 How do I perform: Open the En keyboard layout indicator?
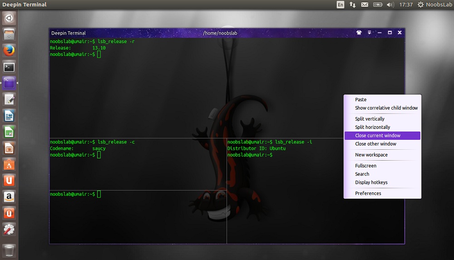tap(340, 5)
